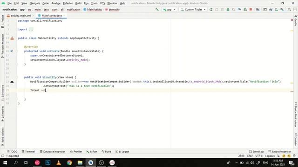The width and height of the screenshot is (298, 167).
Task: Click the java breadcrumb in navigation bar
Action: [46, 9]
